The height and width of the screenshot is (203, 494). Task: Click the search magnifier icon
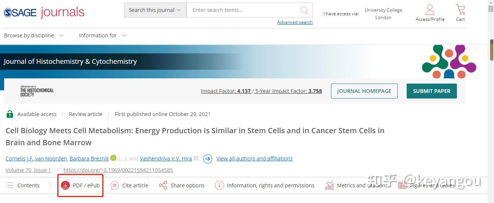click(x=304, y=10)
